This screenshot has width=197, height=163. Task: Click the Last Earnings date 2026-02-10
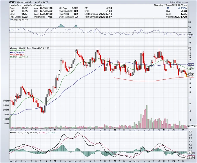click(105, 14)
